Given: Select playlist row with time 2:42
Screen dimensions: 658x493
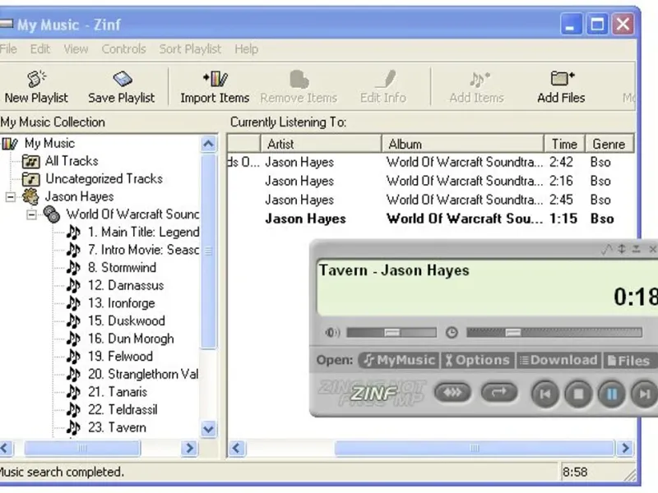Looking at the screenshot, I should pos(430,162).
